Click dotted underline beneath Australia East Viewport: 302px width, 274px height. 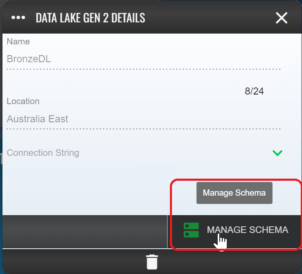point(143,129)
